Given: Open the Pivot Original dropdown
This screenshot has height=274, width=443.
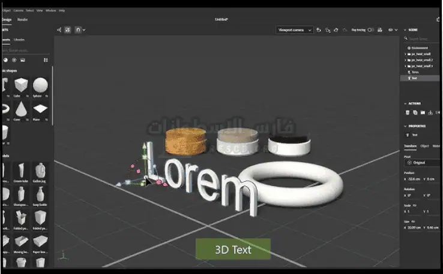Looking at the screenshot, I should coord(423,162).
